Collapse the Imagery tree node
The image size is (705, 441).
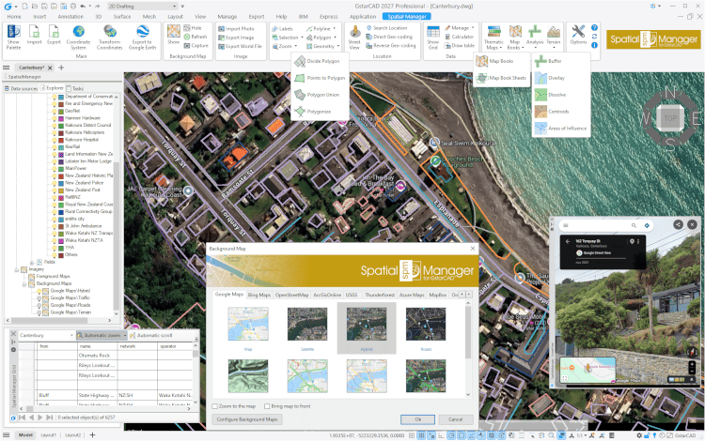click(x=17, y=269)
